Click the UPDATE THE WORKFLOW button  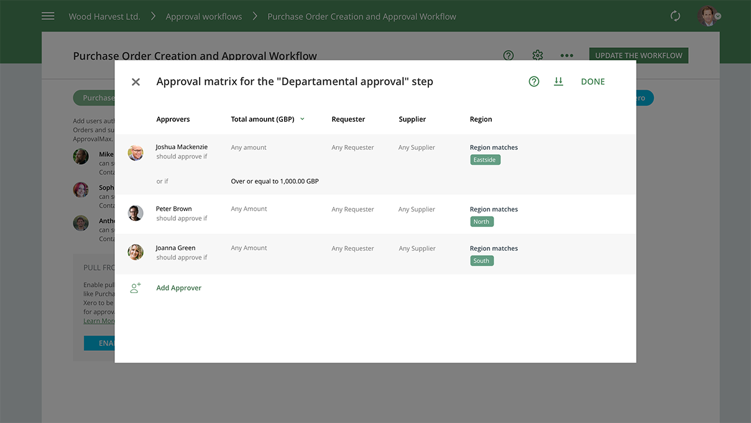tap(638, 55)
